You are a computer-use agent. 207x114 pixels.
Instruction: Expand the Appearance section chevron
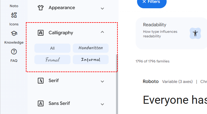102,8
